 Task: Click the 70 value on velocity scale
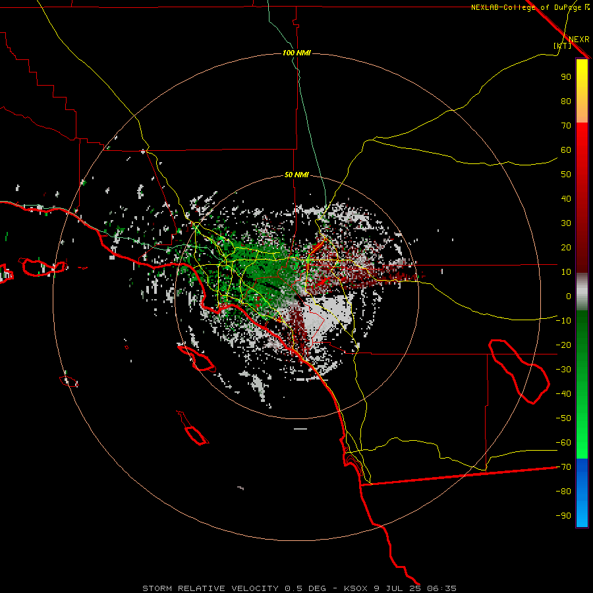(566, 126)
